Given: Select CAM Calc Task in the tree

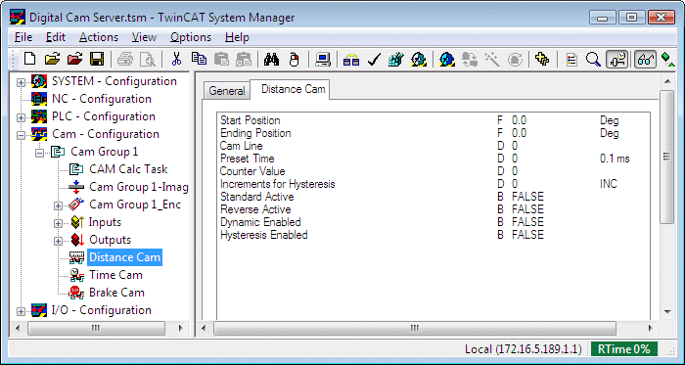Looking at the screenshot, I should (x=128, y=169).
